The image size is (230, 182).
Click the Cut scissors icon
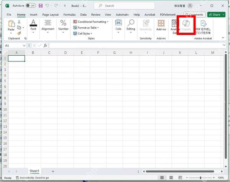point(19,22)
